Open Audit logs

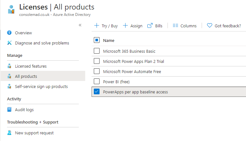point(24,110)
